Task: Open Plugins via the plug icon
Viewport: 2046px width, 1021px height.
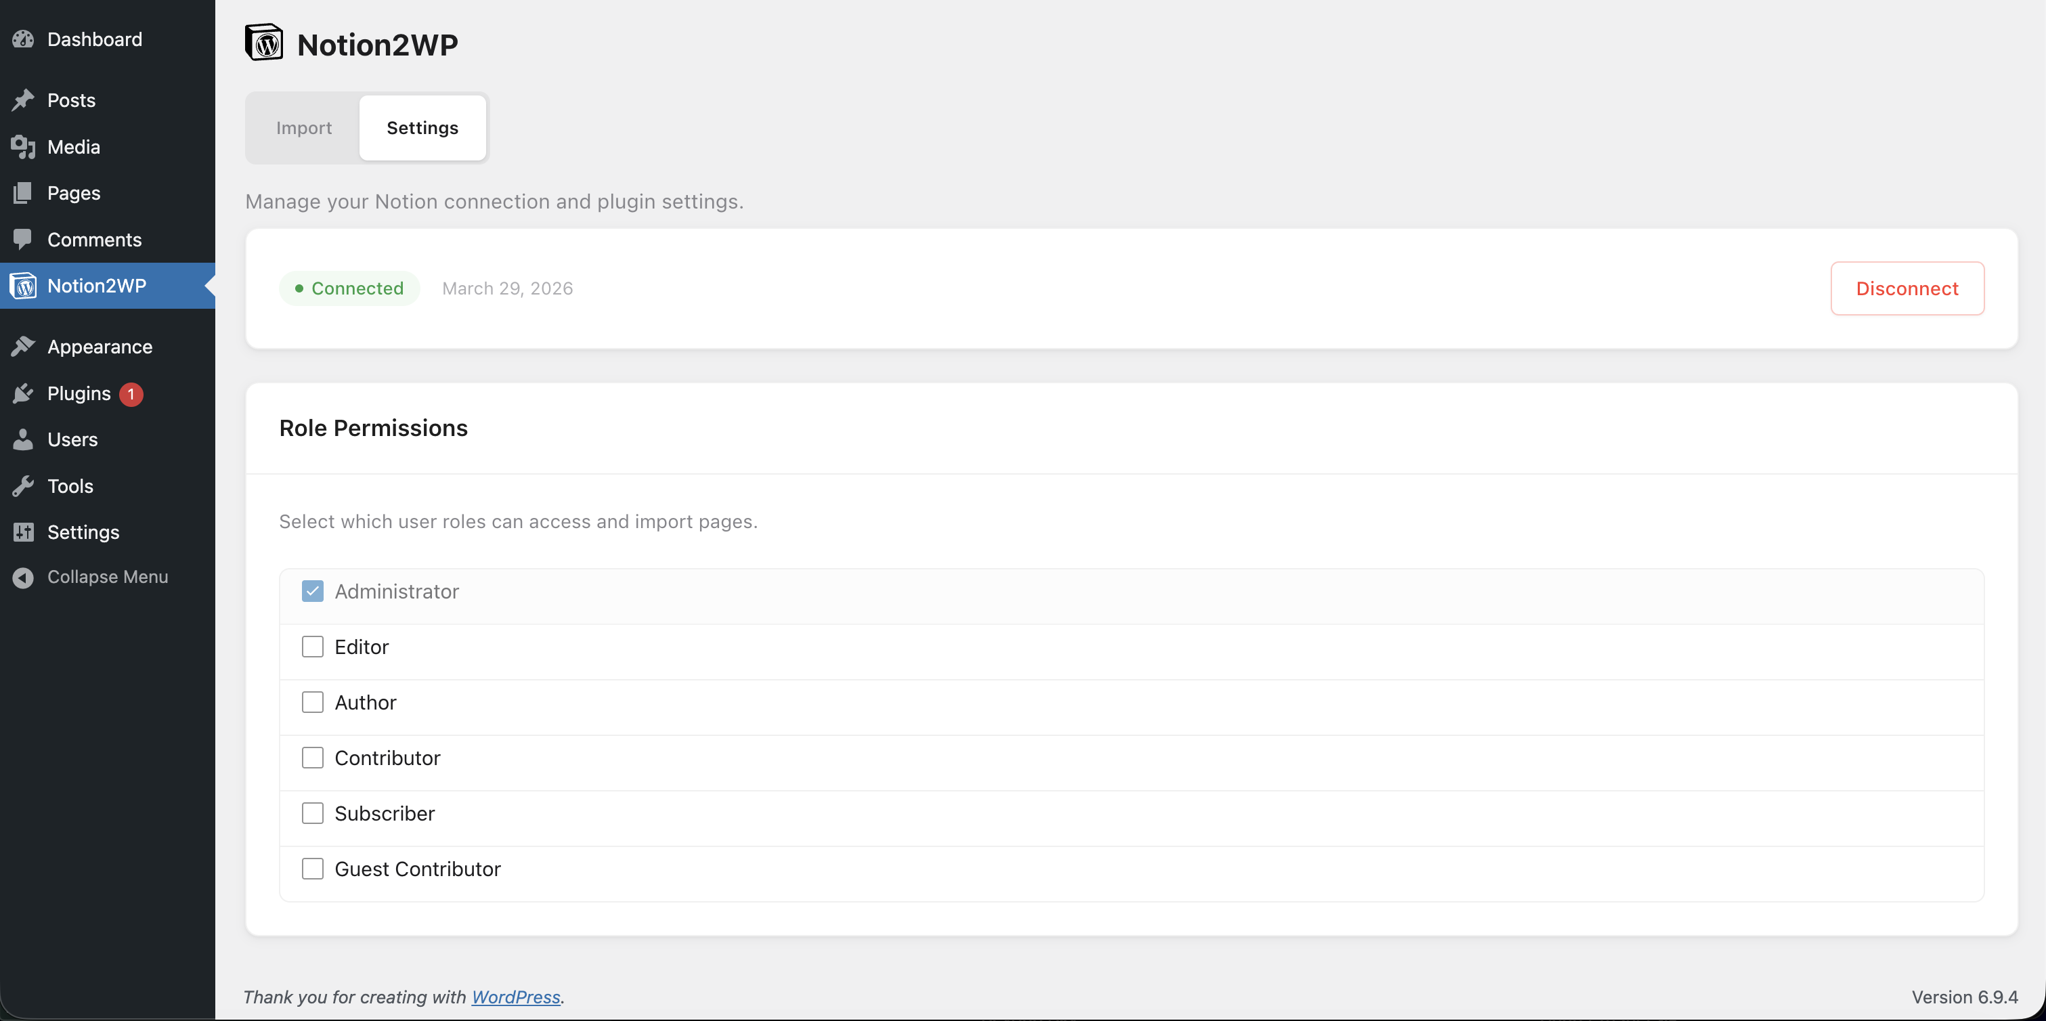Action: tap(23, 393)
